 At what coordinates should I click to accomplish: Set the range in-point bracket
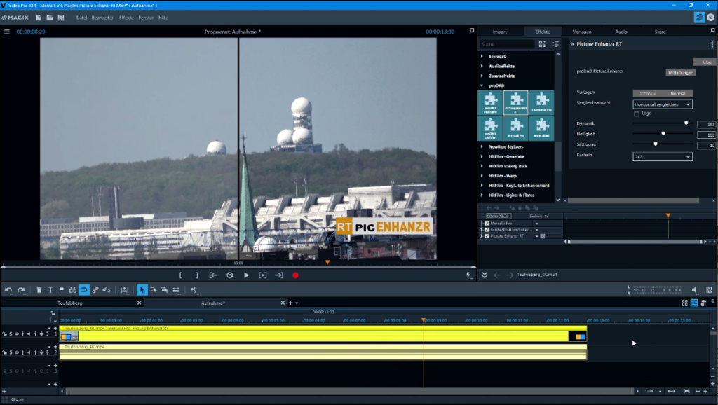(180, 275)
